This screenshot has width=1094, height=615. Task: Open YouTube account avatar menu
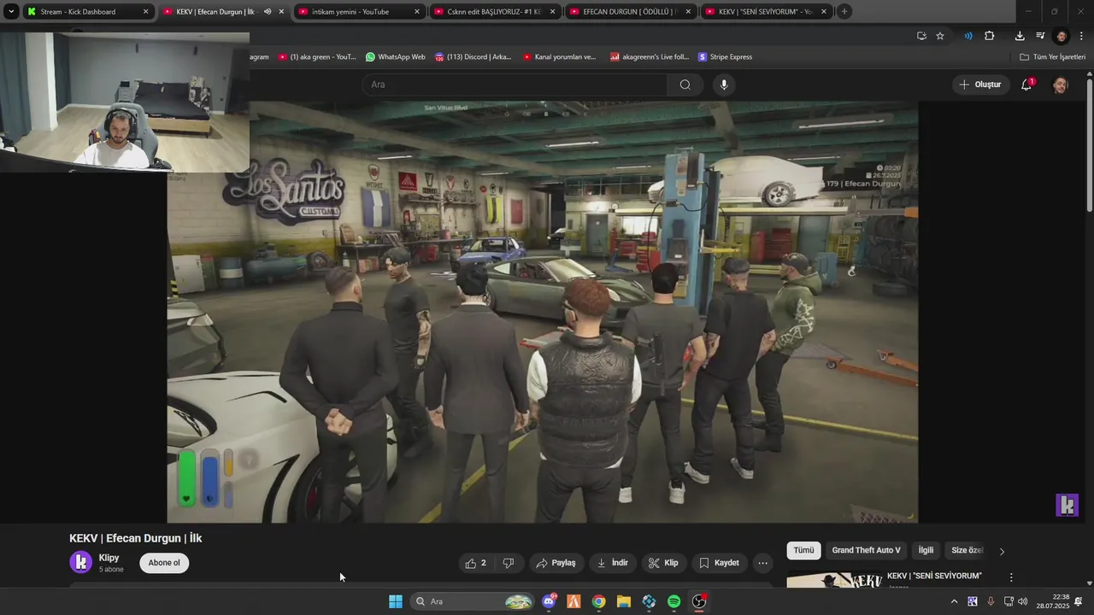1060,85
